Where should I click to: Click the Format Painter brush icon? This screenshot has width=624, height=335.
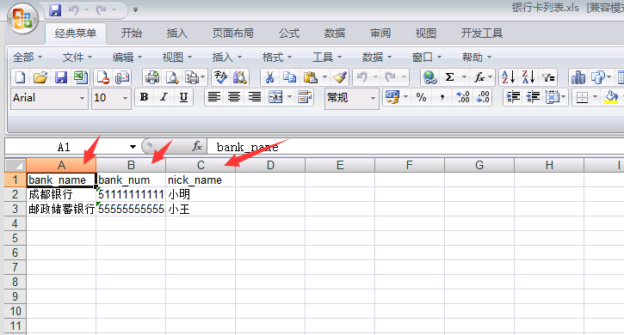(340, 77)
